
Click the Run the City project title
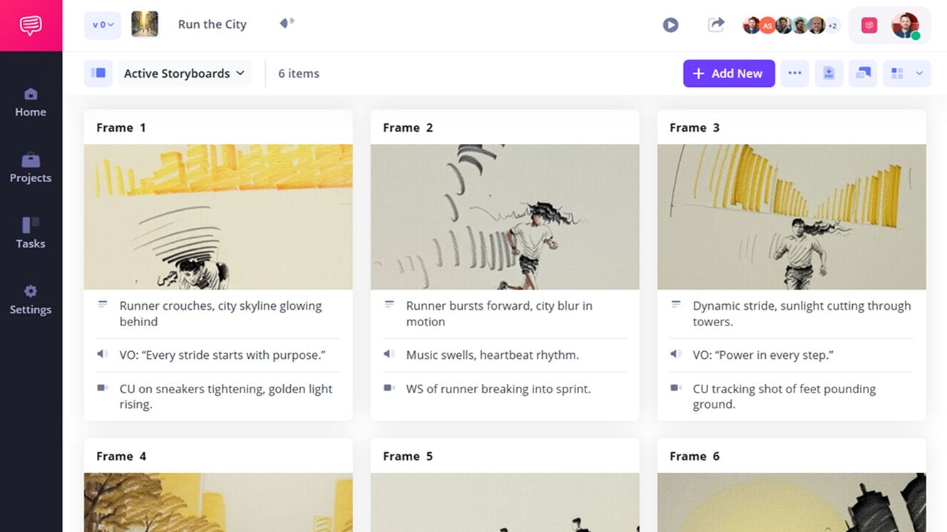[x=212, y=24]
